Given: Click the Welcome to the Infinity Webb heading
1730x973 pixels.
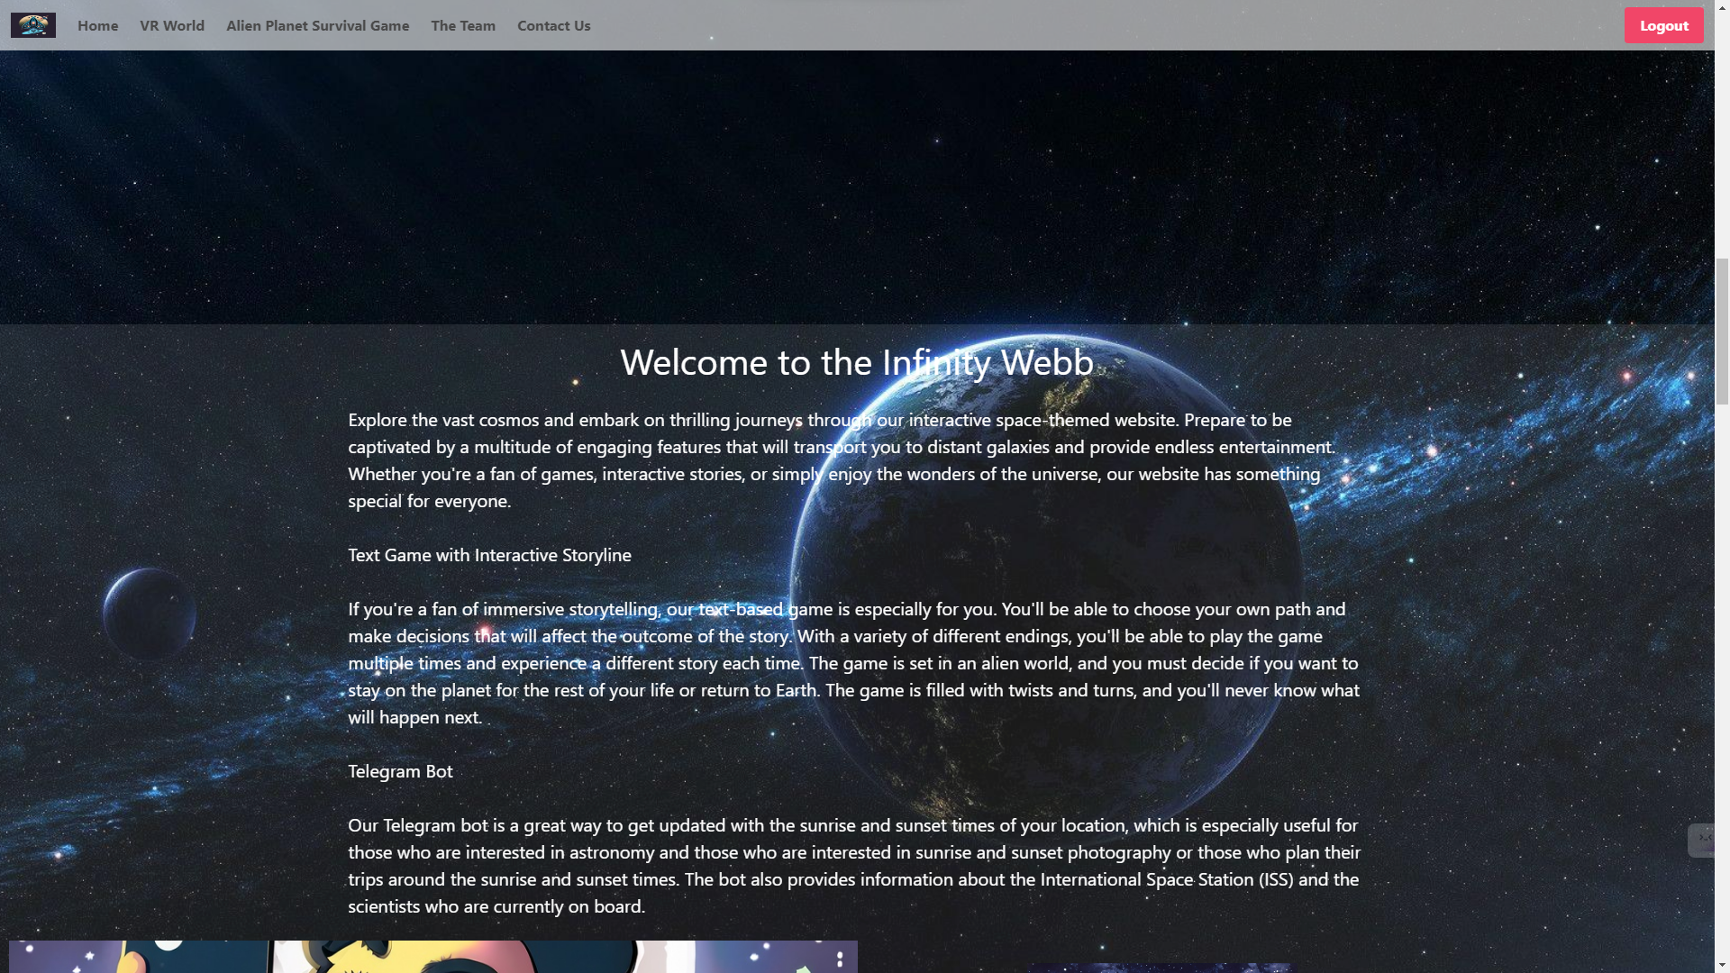Looking at the screenshot, I should pos(856,362).
